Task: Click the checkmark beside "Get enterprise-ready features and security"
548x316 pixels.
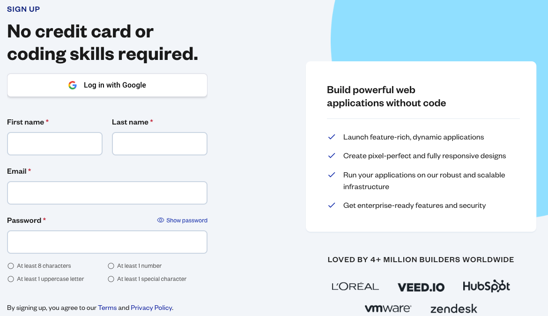Action: point(332,205)
